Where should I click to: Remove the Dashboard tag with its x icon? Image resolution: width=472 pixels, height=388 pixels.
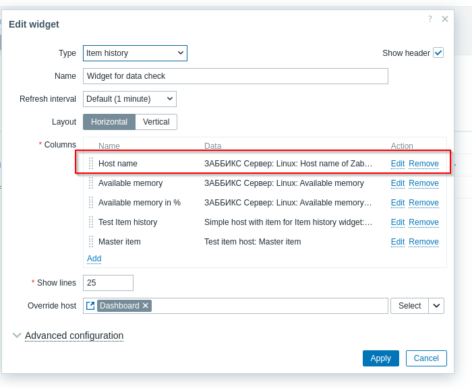[x=146, y=306]
